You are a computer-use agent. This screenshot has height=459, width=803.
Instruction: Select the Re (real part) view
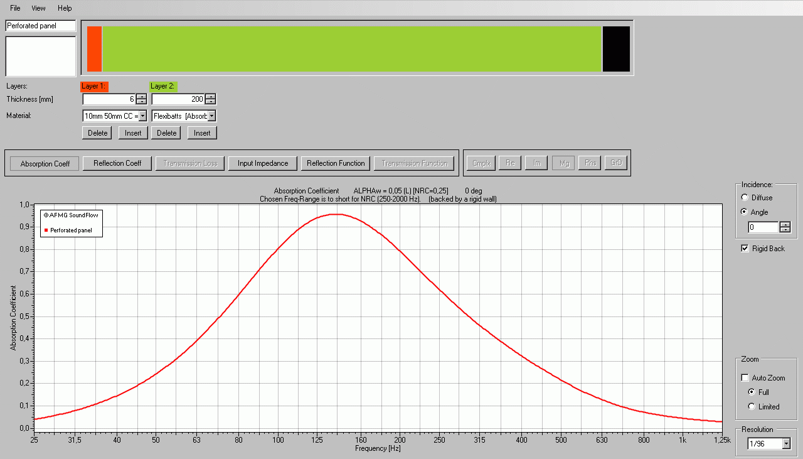[x=509, y=163]
